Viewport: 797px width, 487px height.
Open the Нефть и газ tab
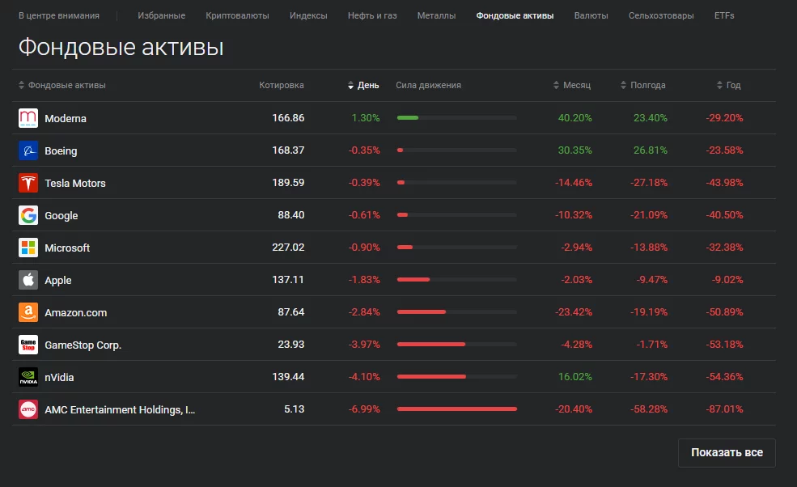[x=372, y=15]
